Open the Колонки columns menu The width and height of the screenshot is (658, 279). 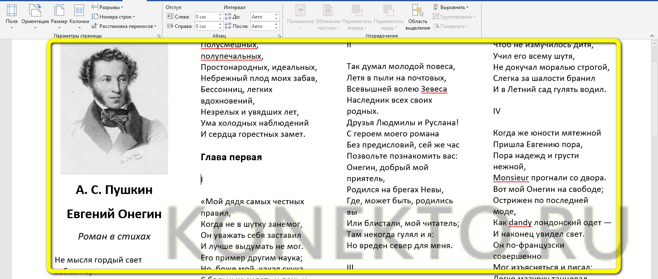[79, 16]
